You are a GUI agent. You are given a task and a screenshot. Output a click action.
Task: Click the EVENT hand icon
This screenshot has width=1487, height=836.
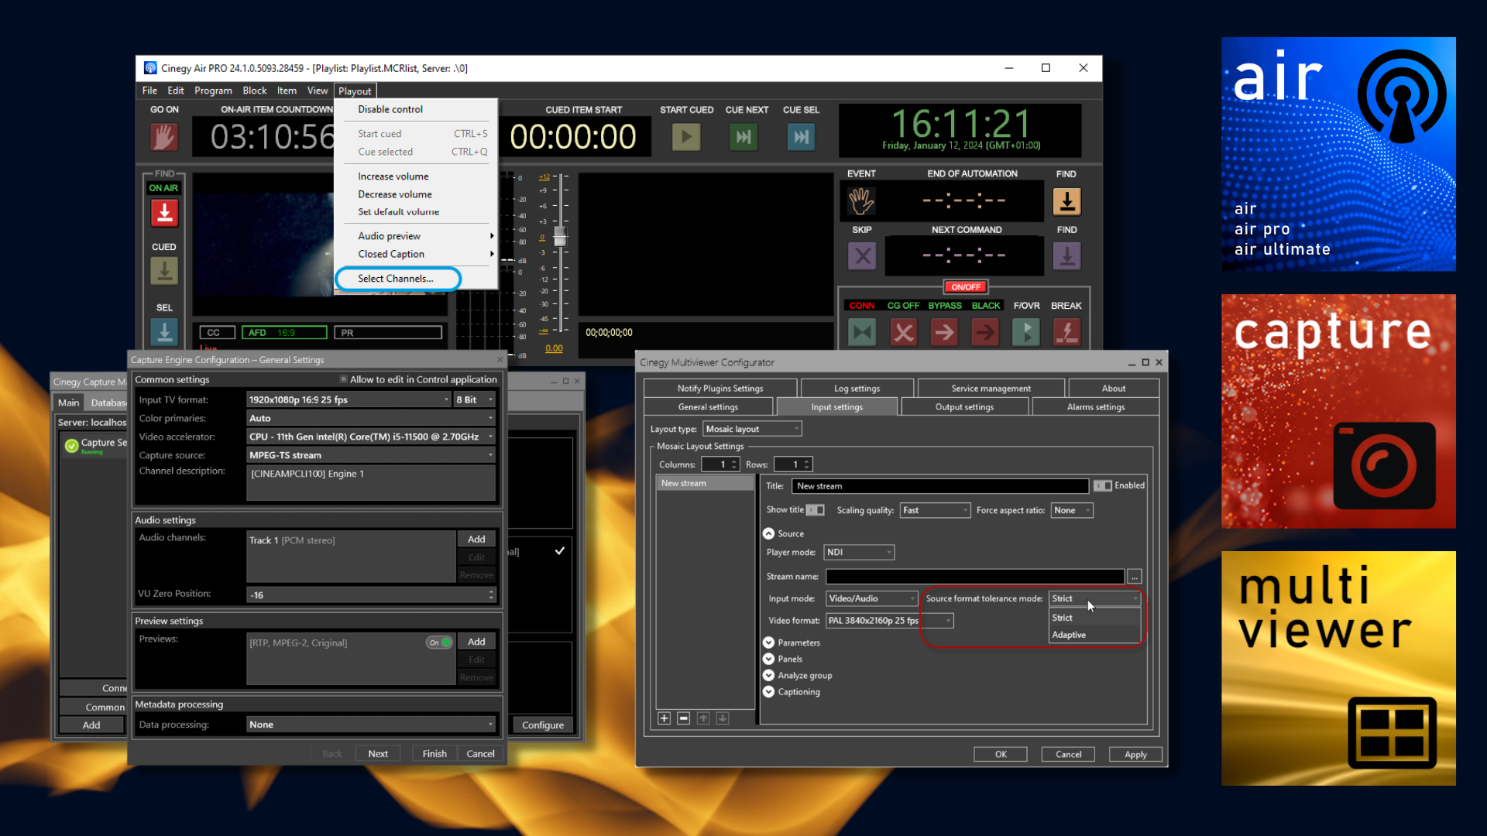(x=862, y=200)
